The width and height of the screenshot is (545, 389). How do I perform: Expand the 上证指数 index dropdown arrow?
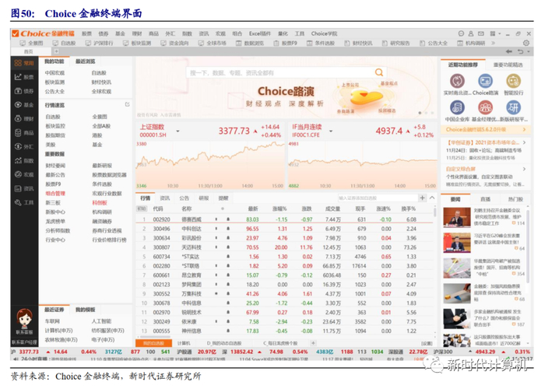[178, 131]
